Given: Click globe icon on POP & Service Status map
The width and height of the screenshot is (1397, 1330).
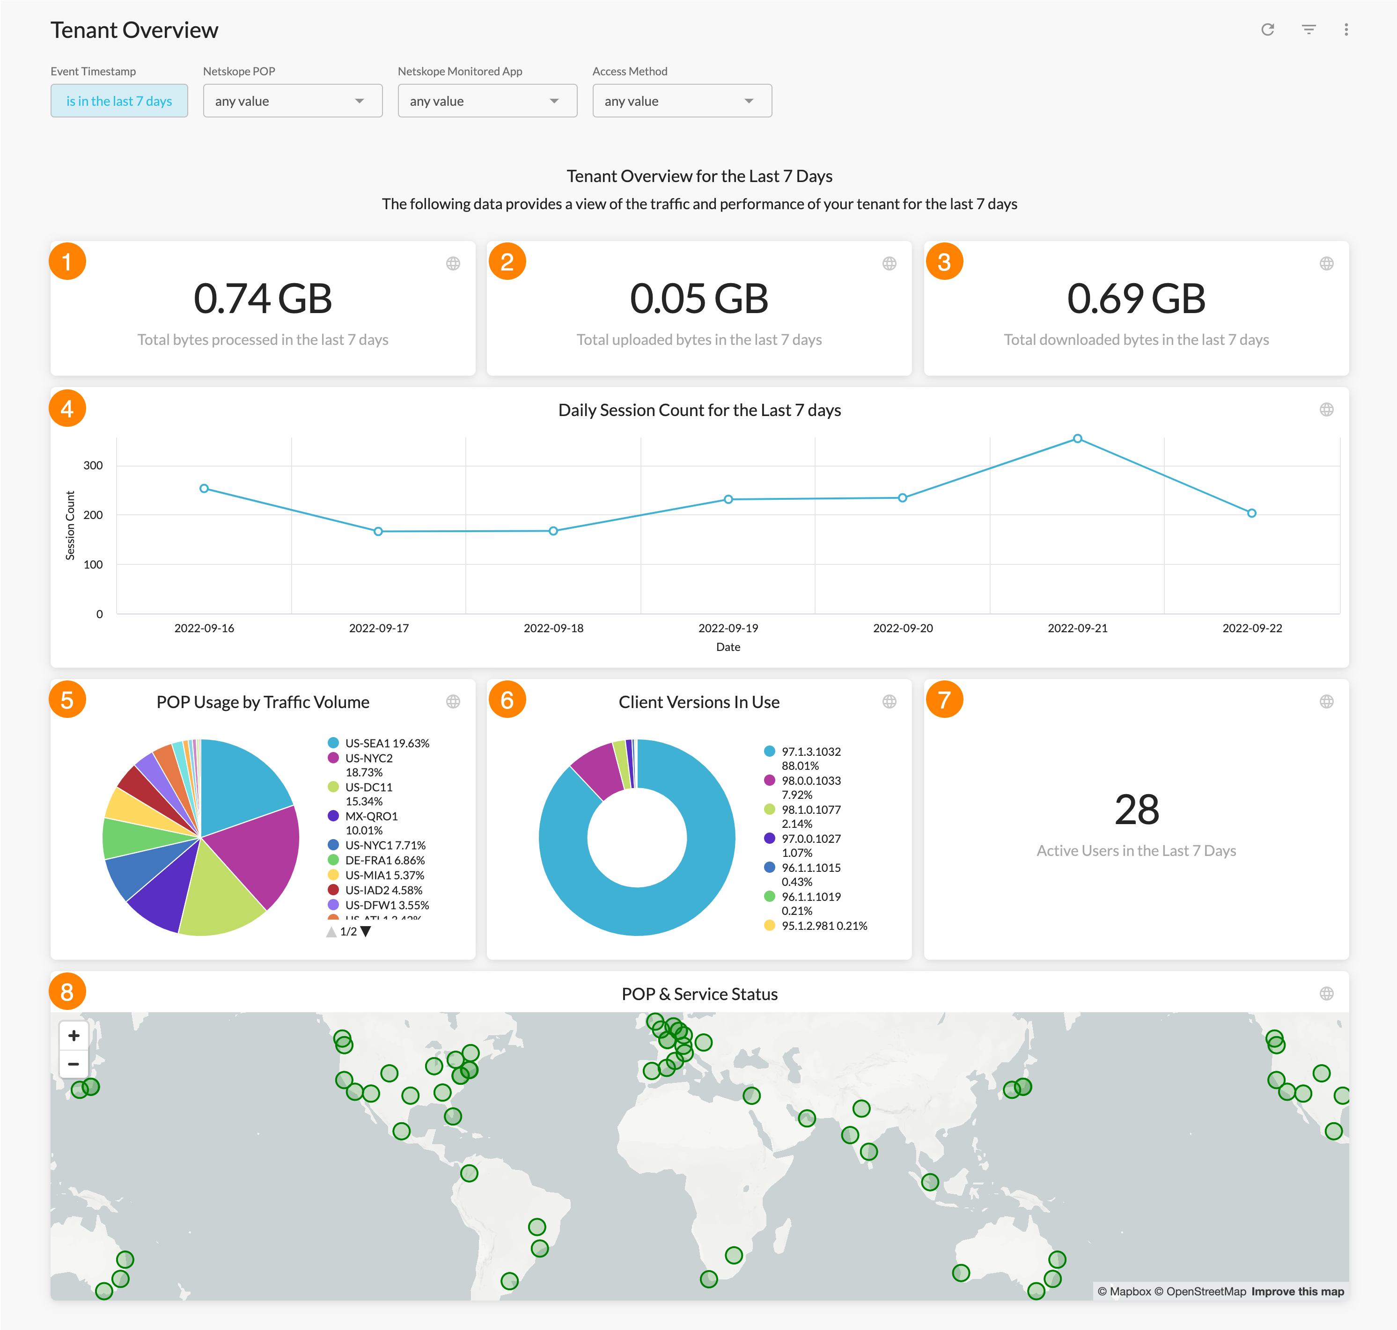Looking at the screenshot, I should tap(1326, 994).
